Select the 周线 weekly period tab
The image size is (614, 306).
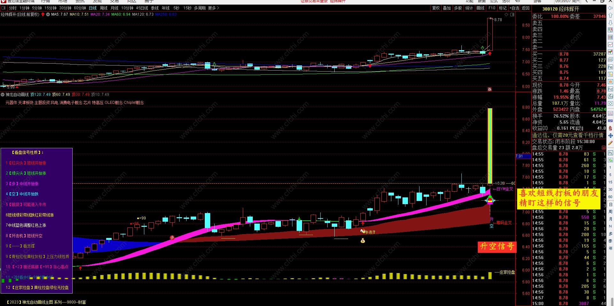104,8
